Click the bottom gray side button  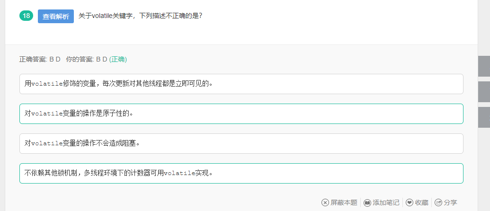click(484, 117)
